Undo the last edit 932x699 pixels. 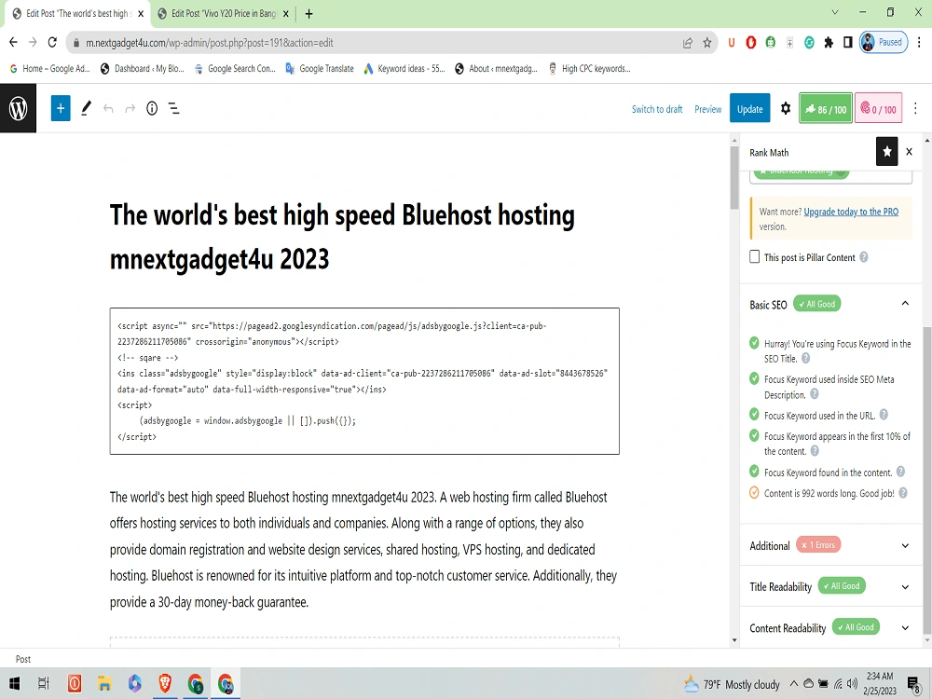(108, 108)
